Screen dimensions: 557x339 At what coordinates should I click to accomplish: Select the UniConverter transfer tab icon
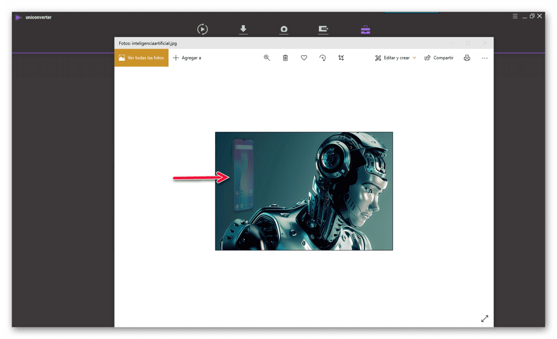(324, 30)
